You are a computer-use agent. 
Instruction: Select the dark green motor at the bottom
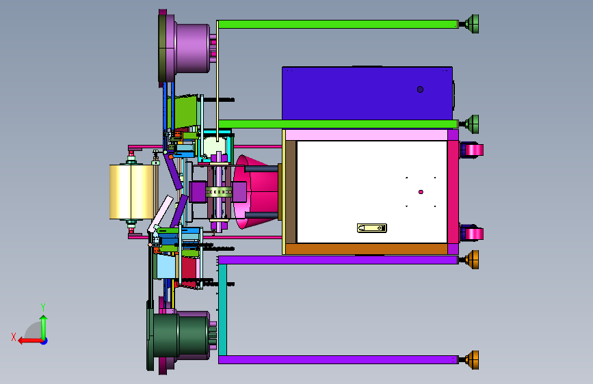(180, 335)
